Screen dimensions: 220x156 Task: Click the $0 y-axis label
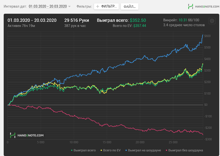click(x=206, y=105)
